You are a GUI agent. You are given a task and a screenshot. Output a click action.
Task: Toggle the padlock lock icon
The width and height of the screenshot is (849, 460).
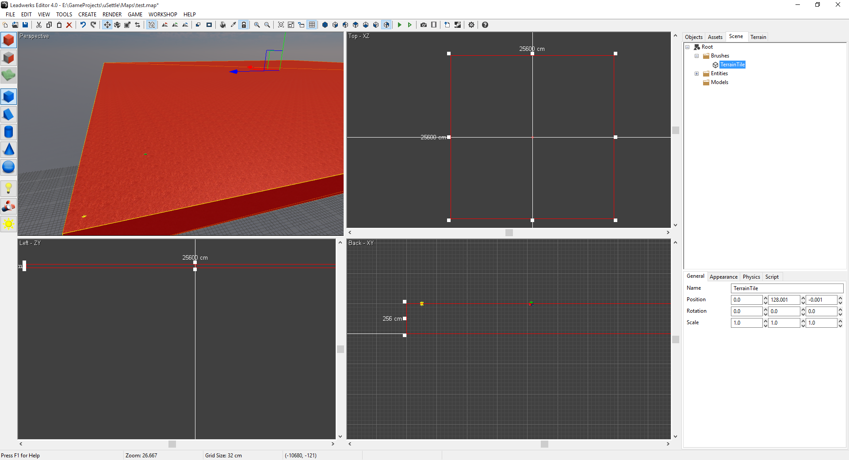coord(244,25)
